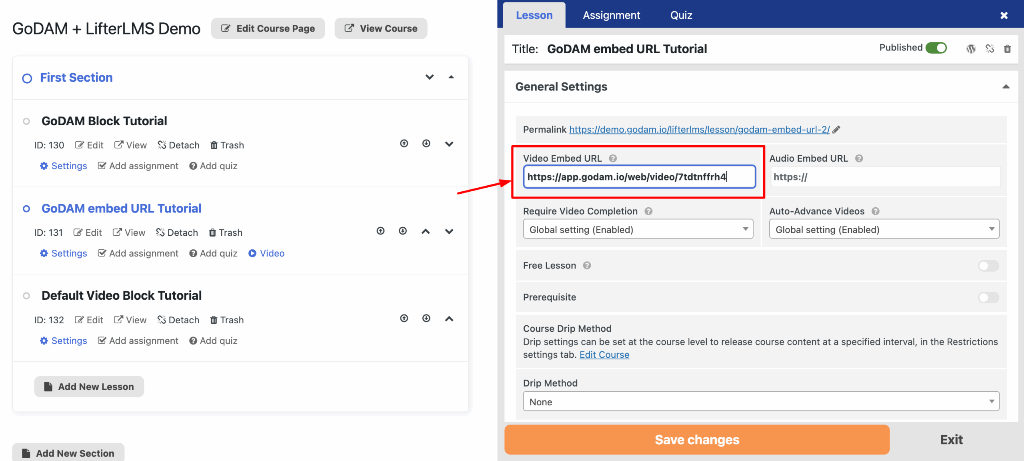Switch to the Quiz tab
The image size is (1024, 461).
pos(681,15)
